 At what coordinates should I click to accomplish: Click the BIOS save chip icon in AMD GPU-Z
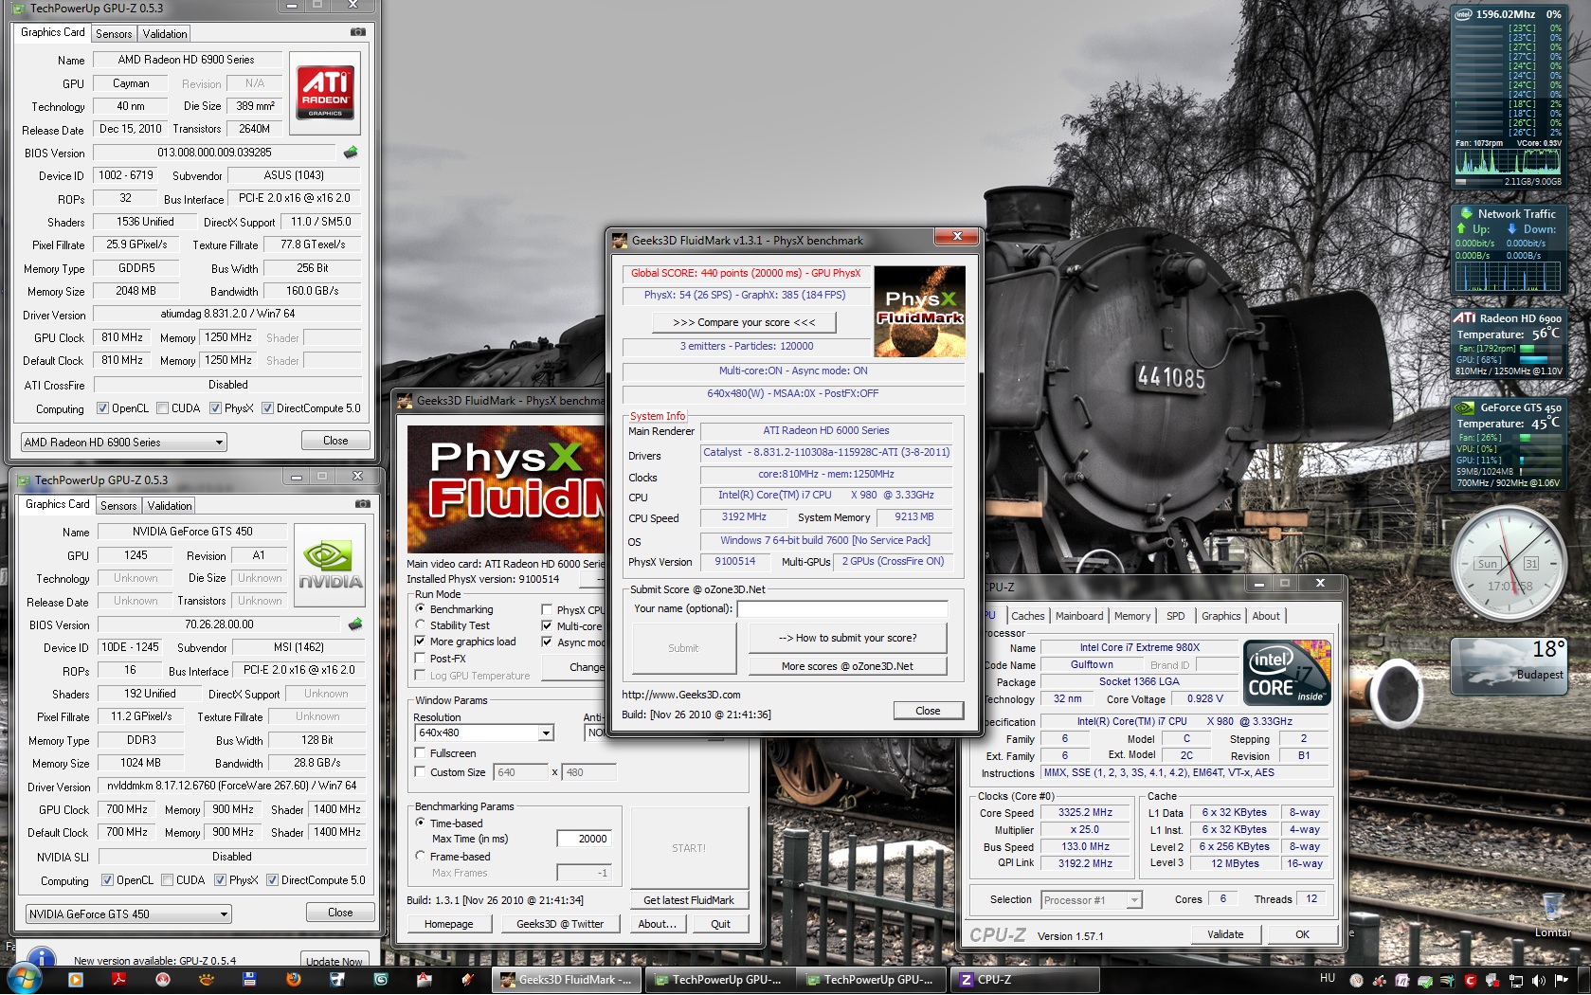[x=351, y=152]
